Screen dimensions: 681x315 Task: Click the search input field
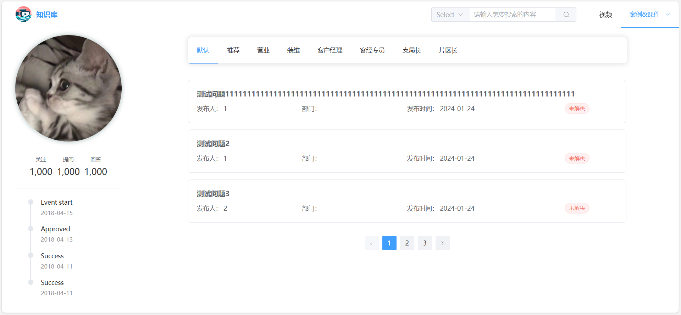[512, 15]
